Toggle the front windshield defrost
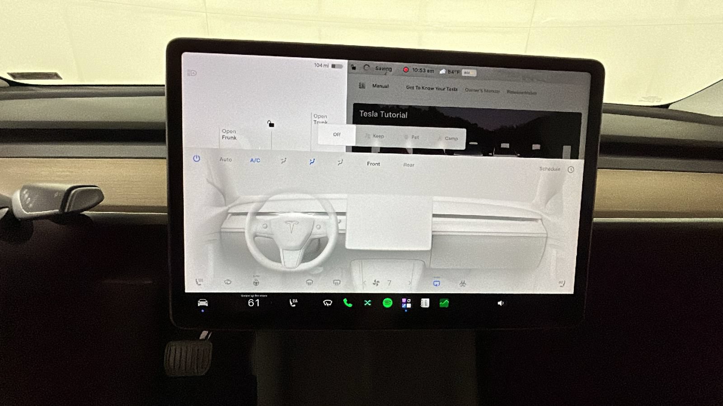723x406 pixels. [310, 282]
